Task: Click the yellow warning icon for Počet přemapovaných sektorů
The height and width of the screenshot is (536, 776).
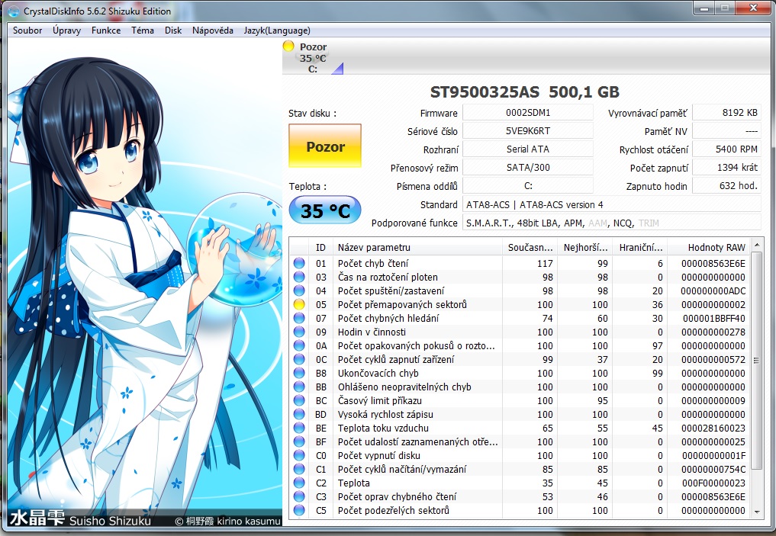Action: coord(299,304)
